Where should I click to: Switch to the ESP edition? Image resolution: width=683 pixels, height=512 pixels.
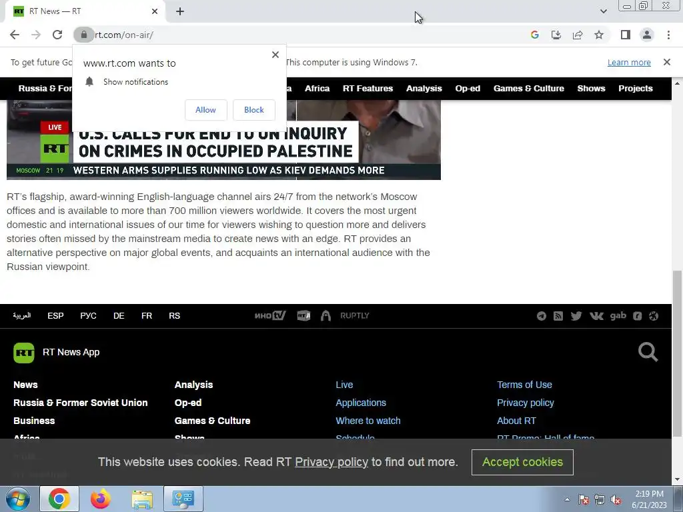[x=55, y=315]
